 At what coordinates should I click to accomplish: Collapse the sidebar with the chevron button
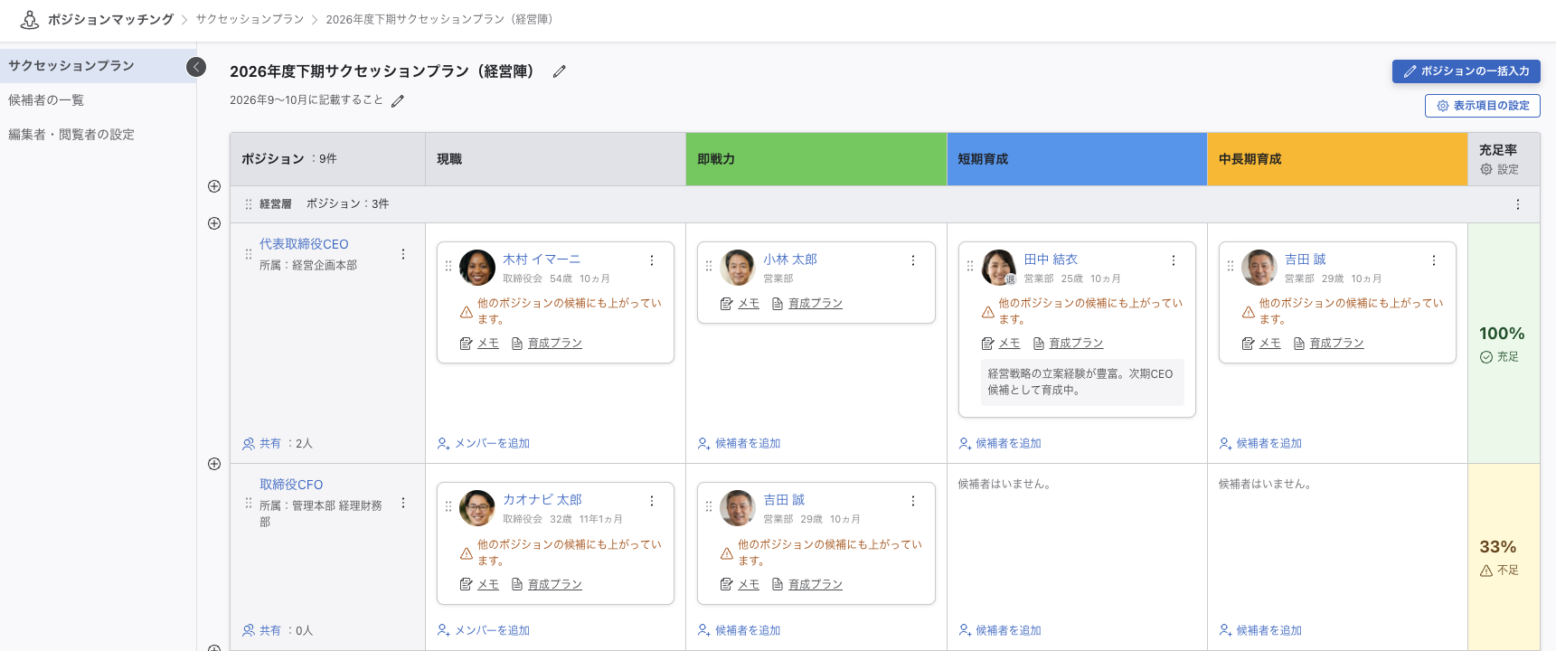point(196,67)
